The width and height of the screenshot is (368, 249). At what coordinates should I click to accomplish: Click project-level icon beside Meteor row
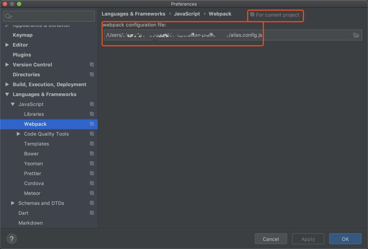92,193
